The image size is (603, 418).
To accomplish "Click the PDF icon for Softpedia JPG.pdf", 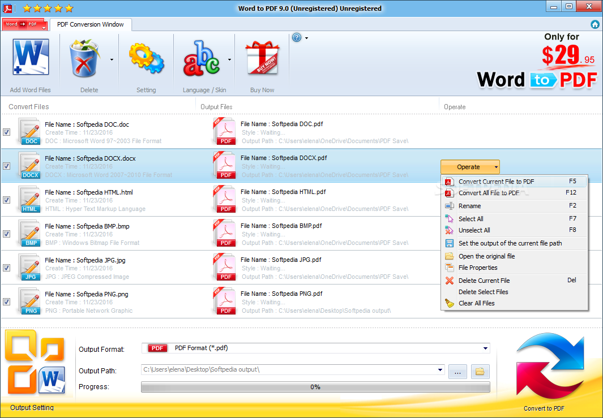I will 225,267.
